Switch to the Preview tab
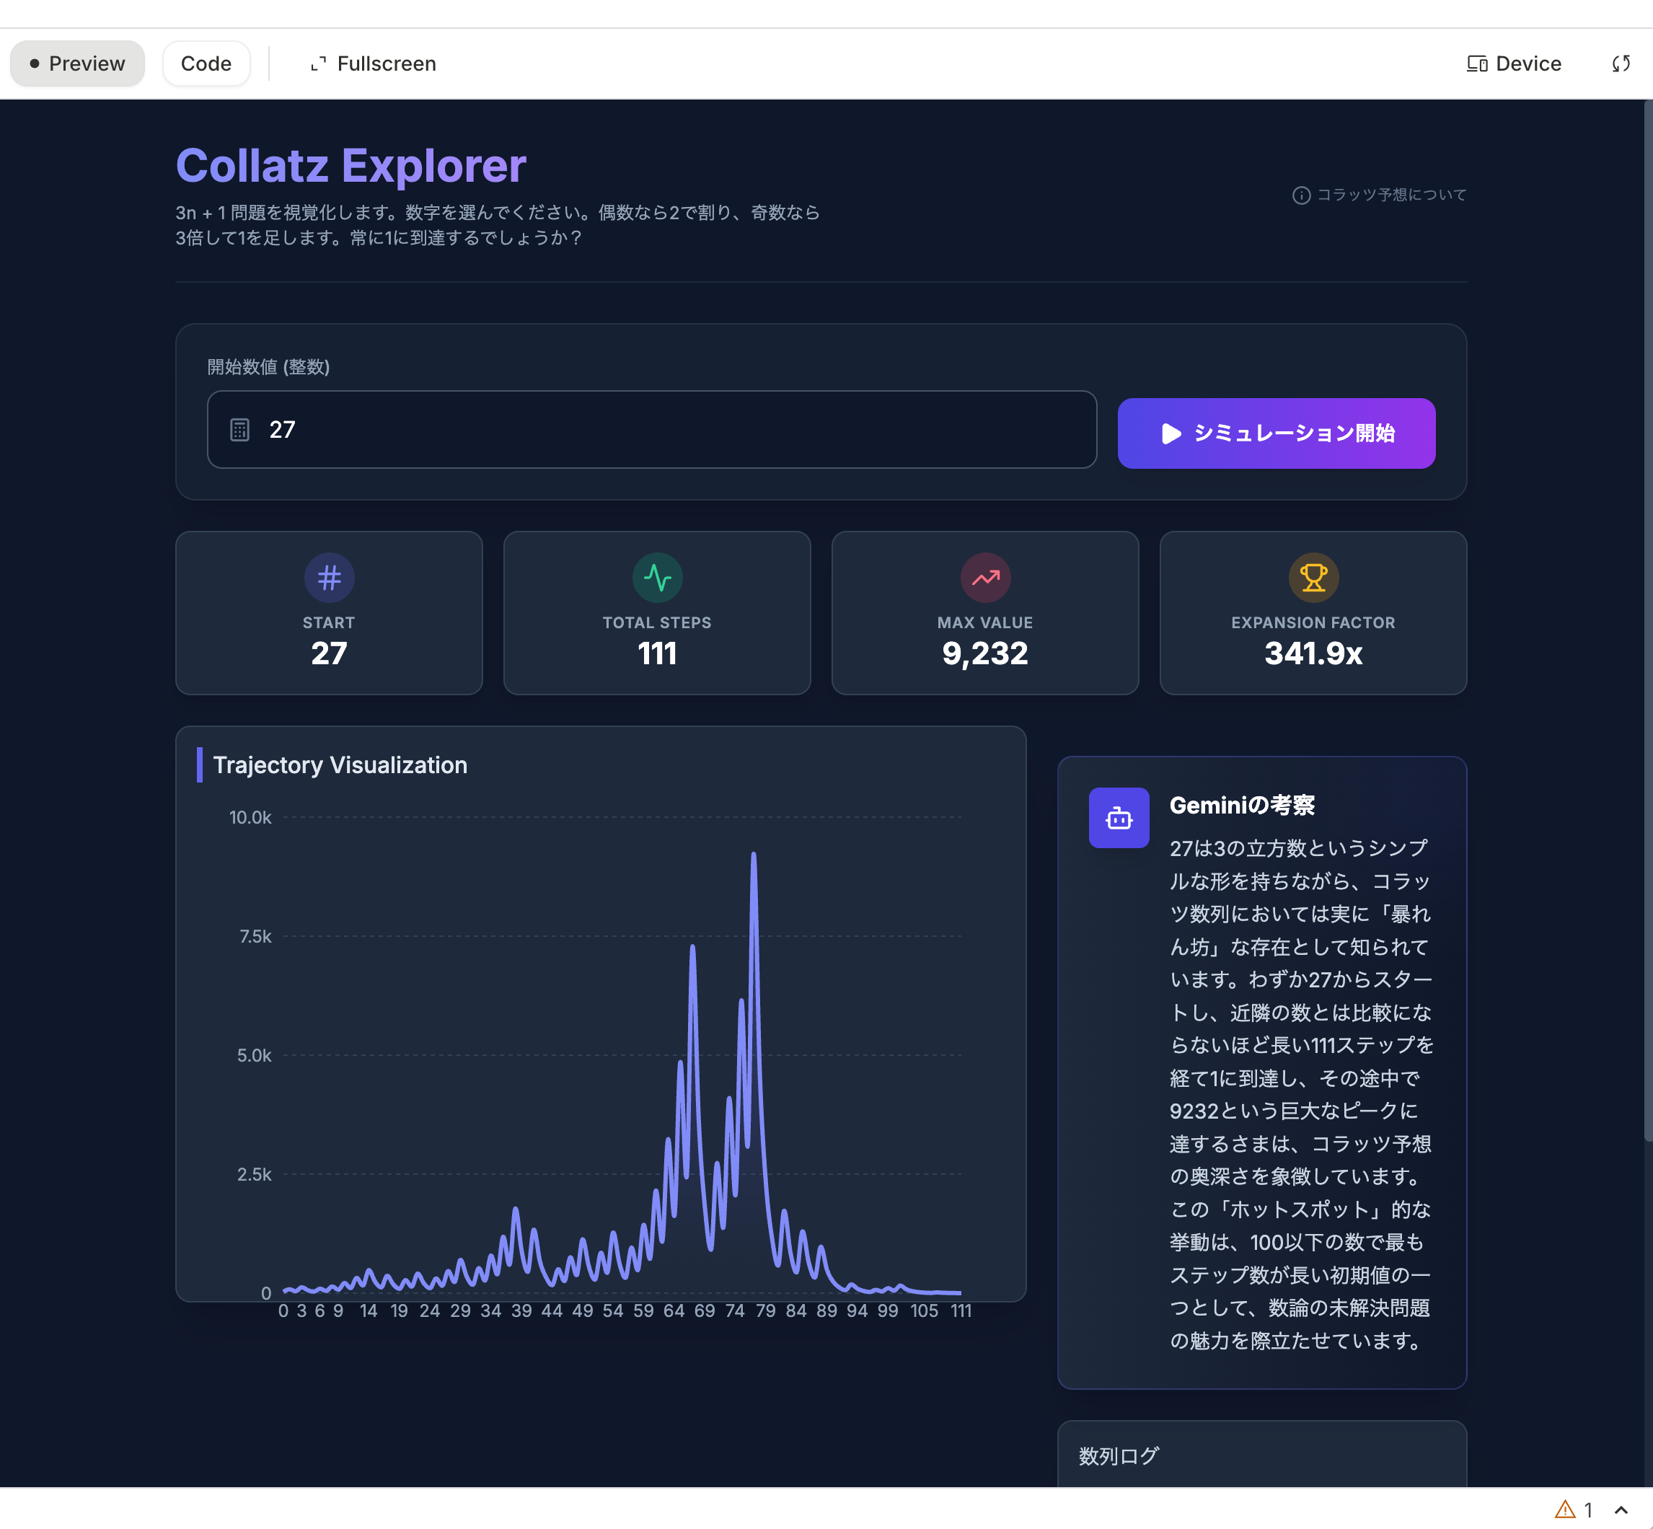Image resolution: width=1653 pixels, height=1529 pixels. pyautogui.click(x=78, y=63)
